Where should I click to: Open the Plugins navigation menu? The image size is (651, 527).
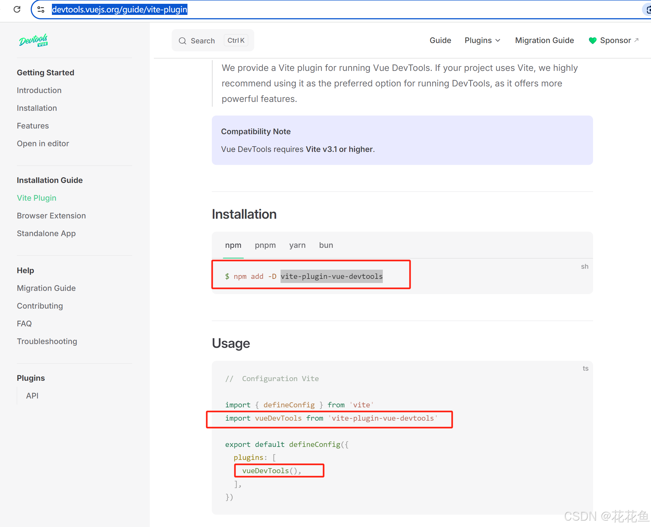[478, 41]
